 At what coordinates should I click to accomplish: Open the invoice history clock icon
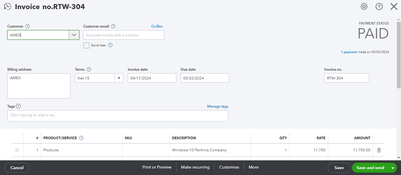pos(8,6)
